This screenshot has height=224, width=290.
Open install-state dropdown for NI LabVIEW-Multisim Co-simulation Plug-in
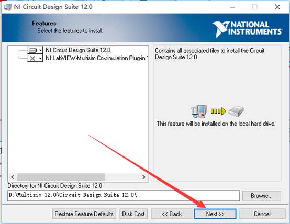pyautogui.click(x=35, y=58)
